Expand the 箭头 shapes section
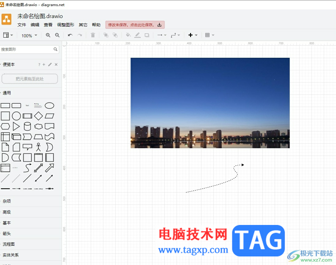 pyautogui.click(x=7, y=234)
